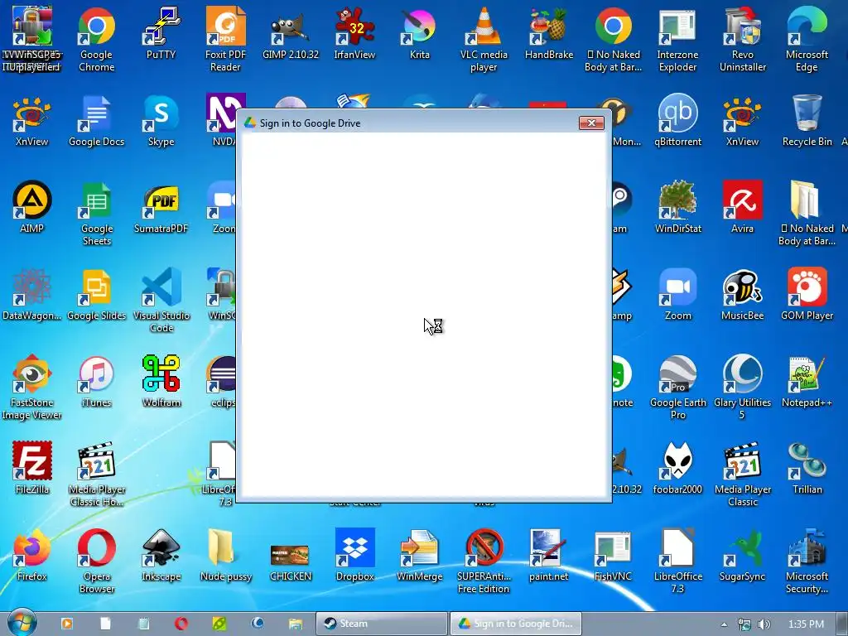This screenshot has height=636, width=848.
Task: Launch PuTTY from the desktop
Action: coord(161,33)
